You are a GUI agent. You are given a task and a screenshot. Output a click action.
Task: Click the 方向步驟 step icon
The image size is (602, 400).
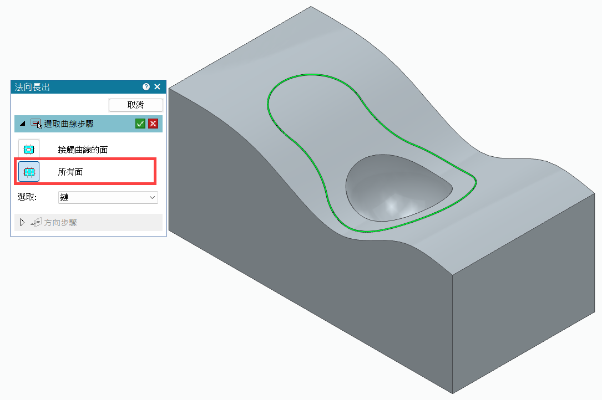click(36, 222)
